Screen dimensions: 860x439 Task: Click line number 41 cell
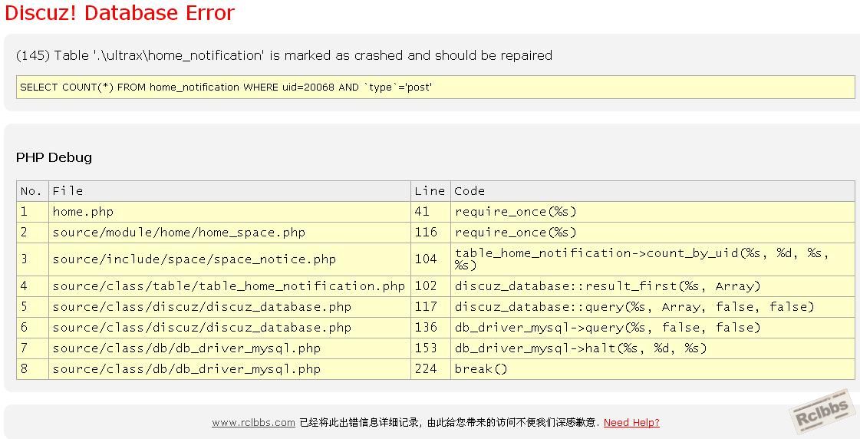pos(430,212)
